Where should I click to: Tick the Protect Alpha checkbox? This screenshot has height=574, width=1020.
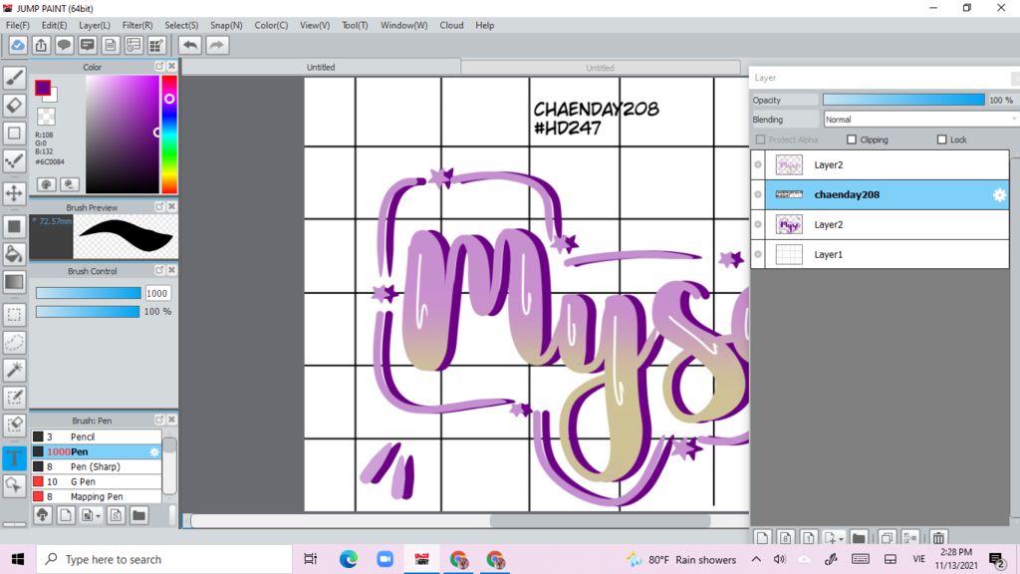[x=760, y=140]
